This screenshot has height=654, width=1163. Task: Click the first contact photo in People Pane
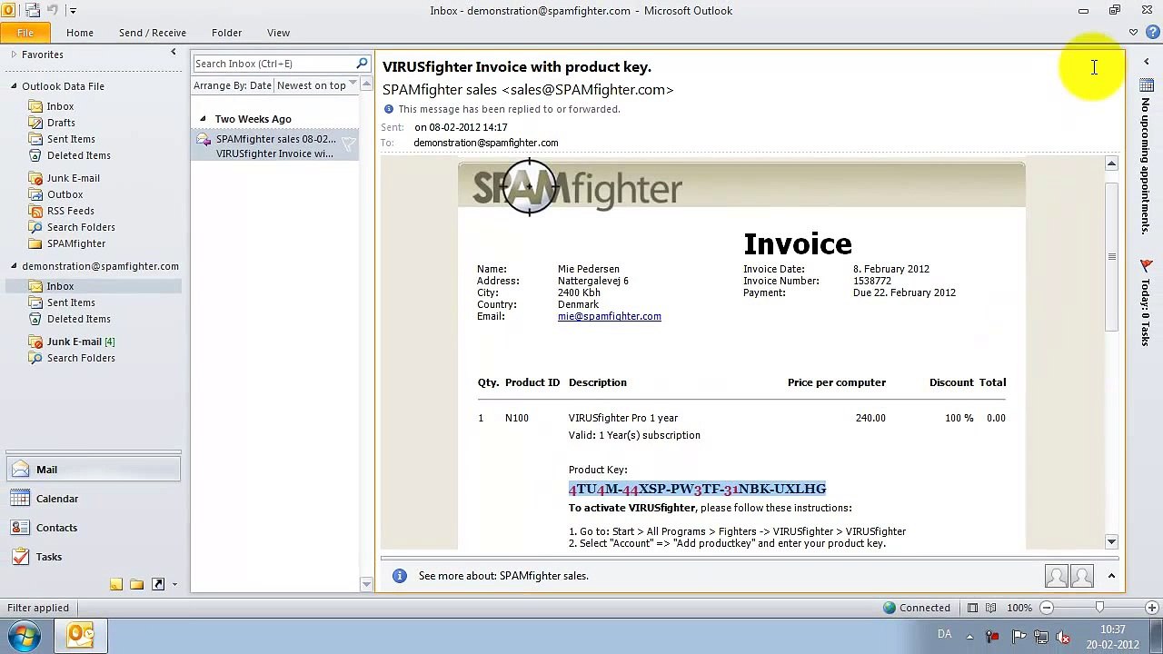[x=1056, y=576]
